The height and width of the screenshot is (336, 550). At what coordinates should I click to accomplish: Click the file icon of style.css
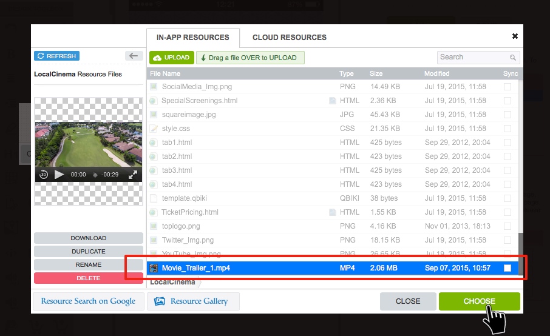click(154, 128)
